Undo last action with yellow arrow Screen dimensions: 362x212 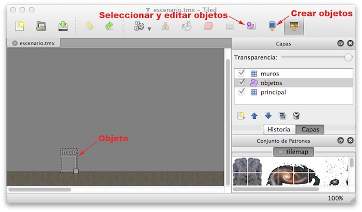(x=89, y=26)
